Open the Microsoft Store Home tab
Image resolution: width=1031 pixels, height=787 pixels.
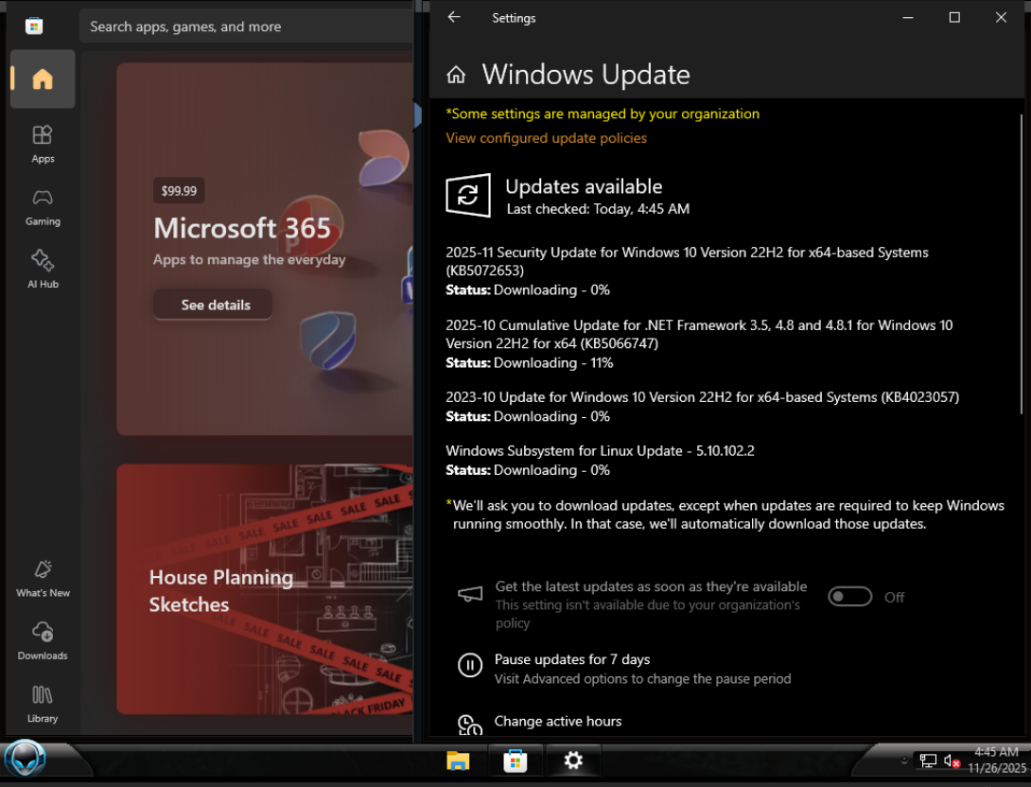43,79
